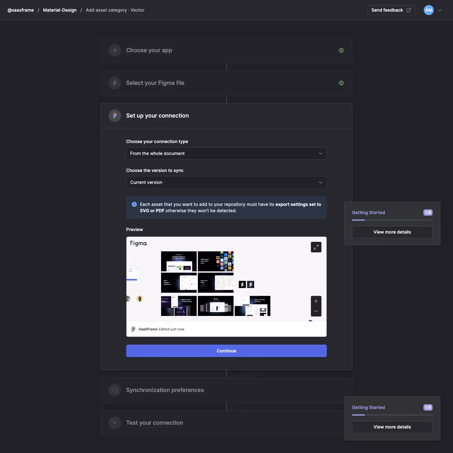Click the lightning icon beside Choose your app
Screen dimensions: 453x453
click(115, 50)
